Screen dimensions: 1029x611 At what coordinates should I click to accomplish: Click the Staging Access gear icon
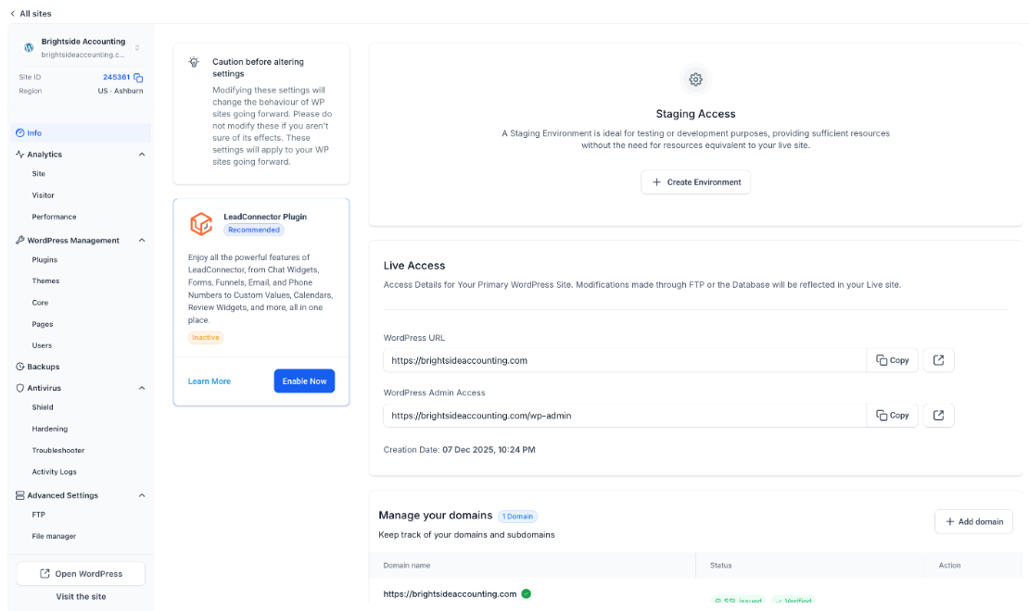click(x=695, y=80)
